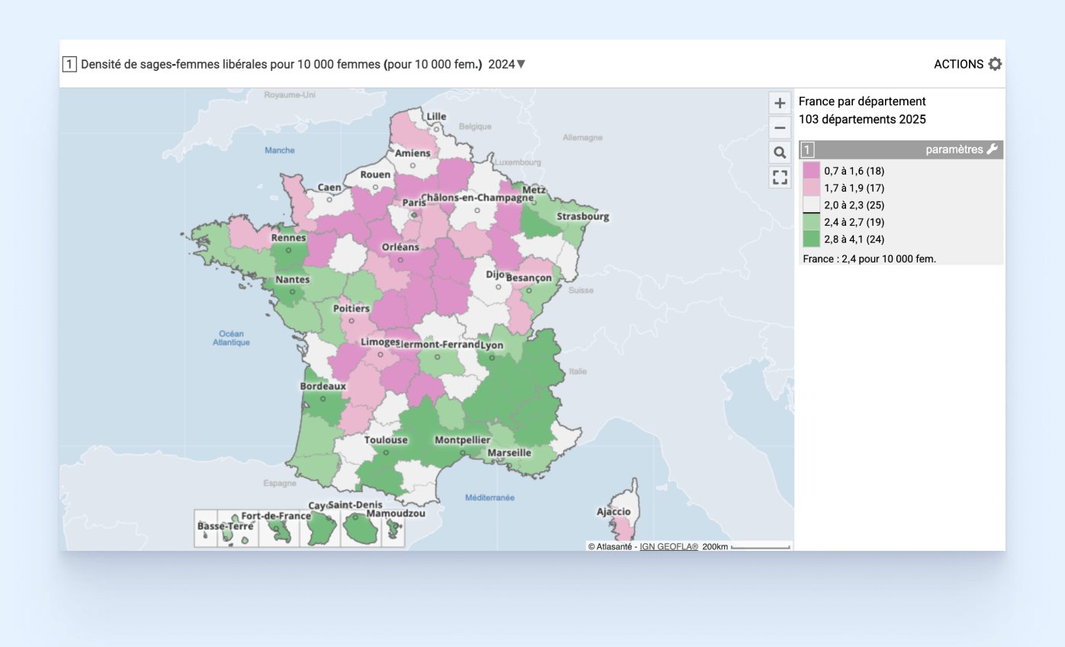This screenshot has width=1065, height=647.
Task: Click the Strasbourg map label
Action: [583, 217]
